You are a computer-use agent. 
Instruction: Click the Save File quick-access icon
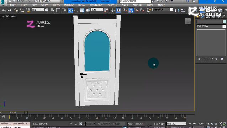pyautogui.click(x=19, y=1)
